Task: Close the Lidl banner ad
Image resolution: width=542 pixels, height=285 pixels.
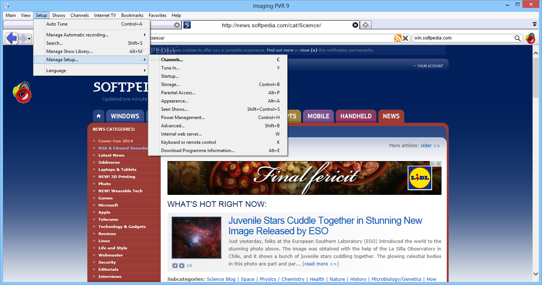Action: 438,164
